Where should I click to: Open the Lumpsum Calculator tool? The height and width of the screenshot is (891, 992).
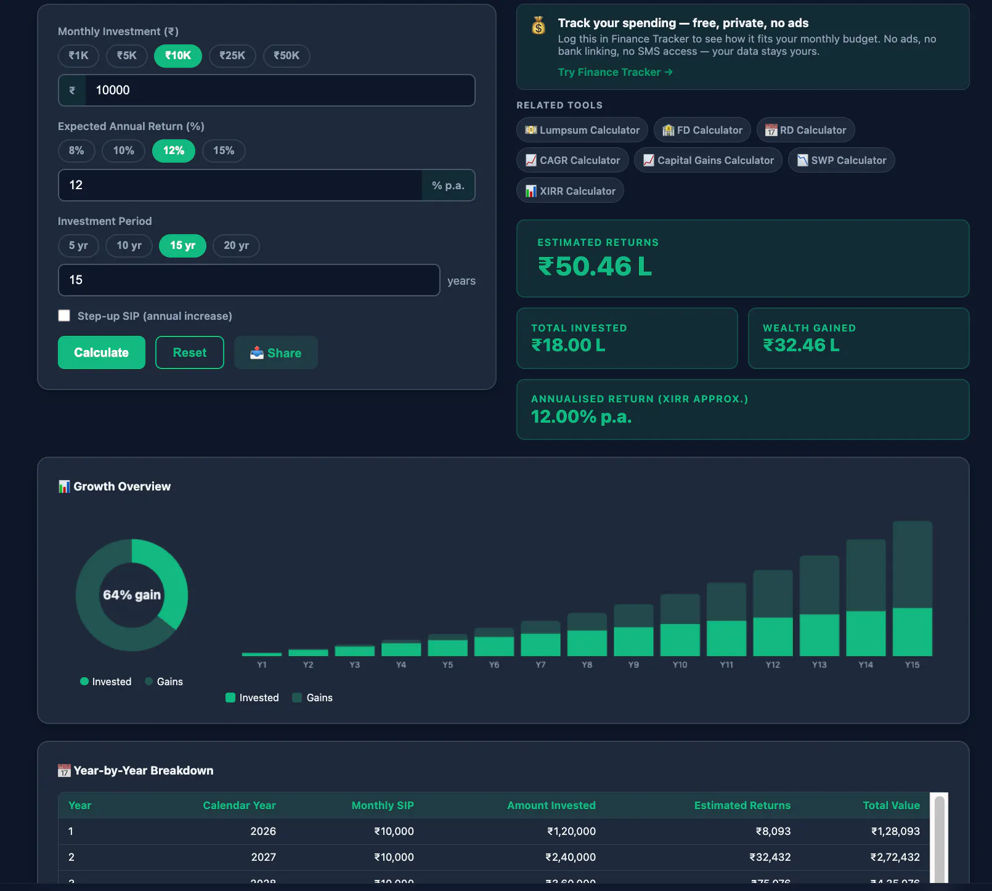point(582,130)
